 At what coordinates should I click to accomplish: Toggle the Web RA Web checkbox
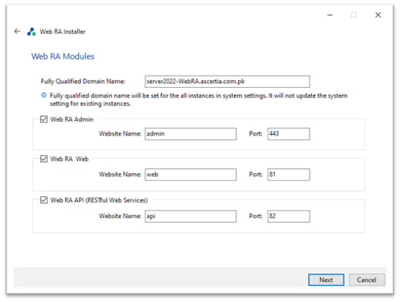(x=44, y=159)
